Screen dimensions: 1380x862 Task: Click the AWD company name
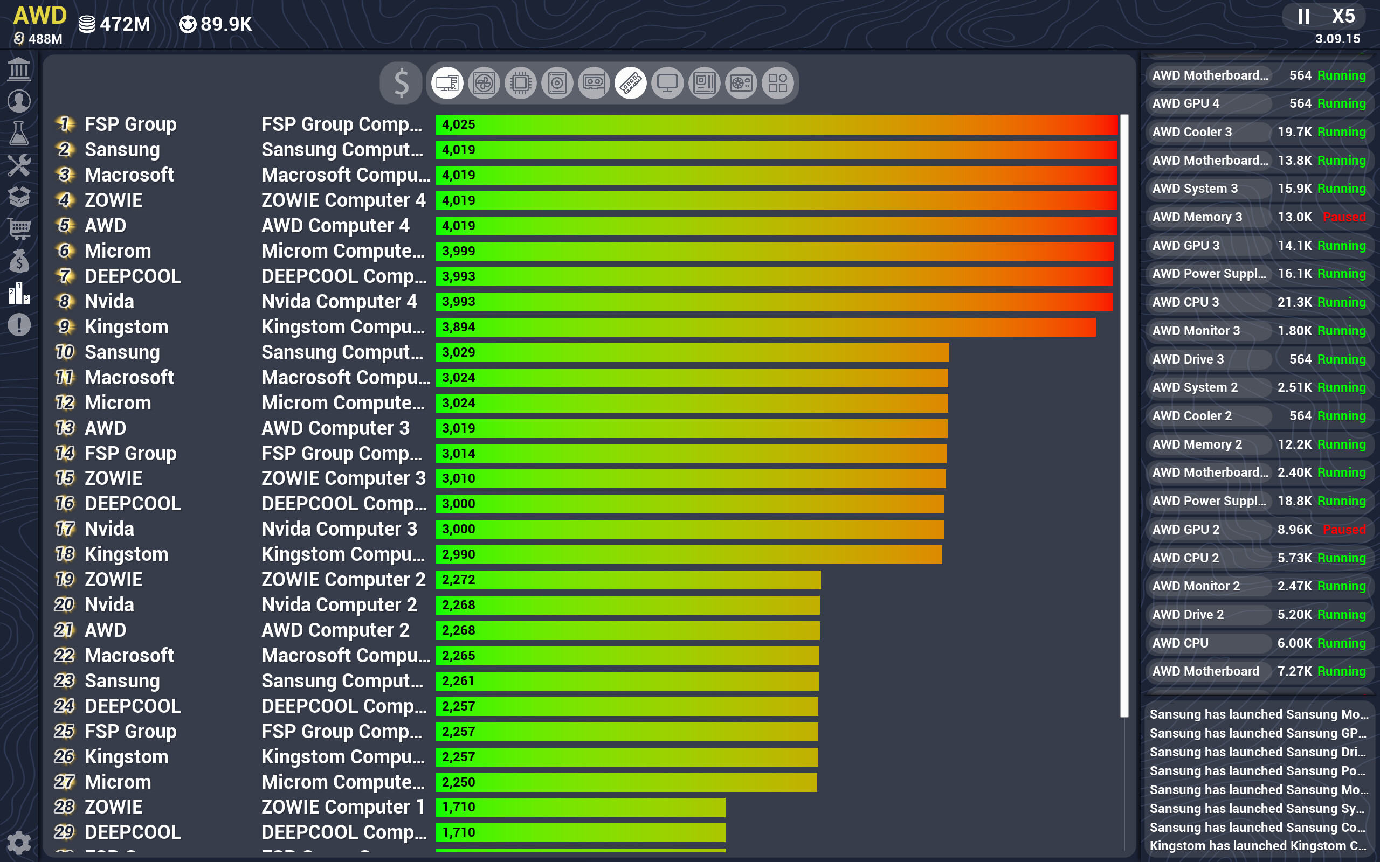click(40, 16)
